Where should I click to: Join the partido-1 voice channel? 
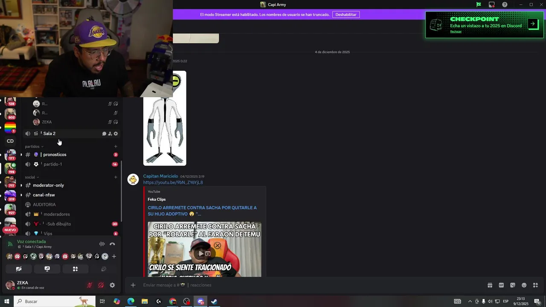(71, 164)
